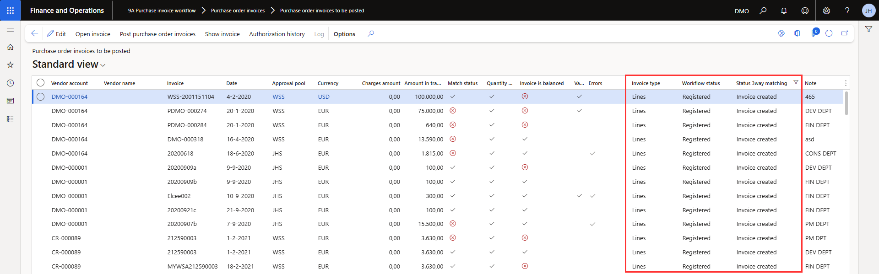Screen dimensions: 879x274
Task: Click the Home icon in left sidebar
Action: tap(10, 47)
